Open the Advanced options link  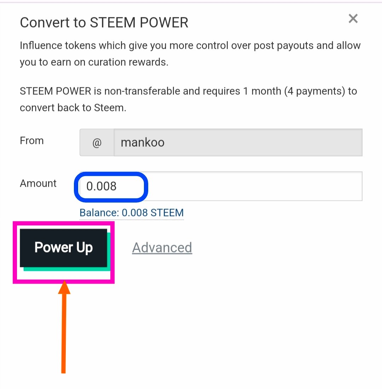coord(162,248)
